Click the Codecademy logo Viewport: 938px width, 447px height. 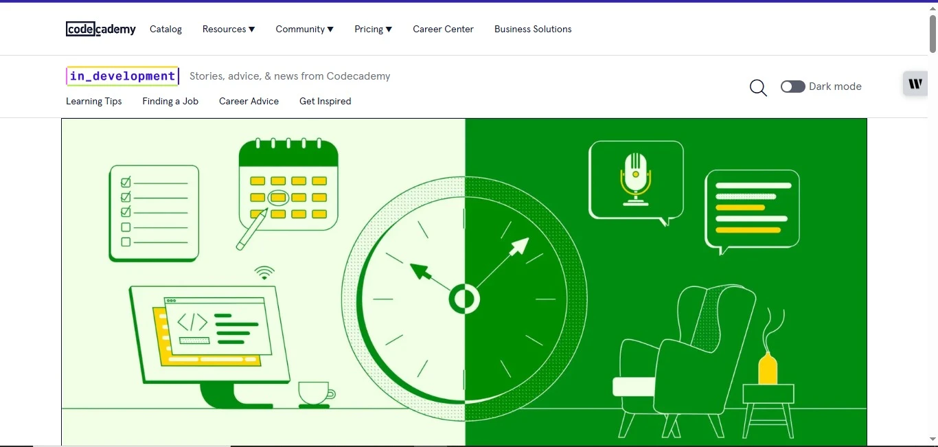pos(101,29)
